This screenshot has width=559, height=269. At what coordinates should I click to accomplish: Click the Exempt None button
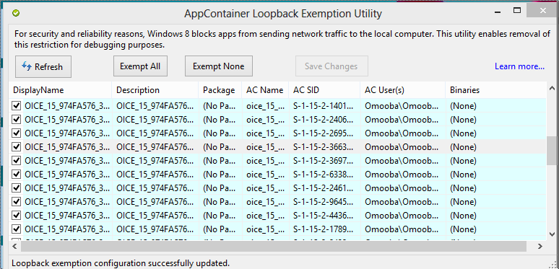[x=219, y=66]
